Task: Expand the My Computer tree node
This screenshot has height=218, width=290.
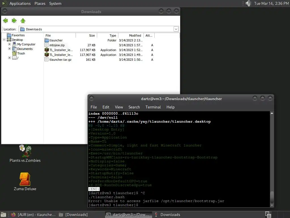Action: click(9, 44)
